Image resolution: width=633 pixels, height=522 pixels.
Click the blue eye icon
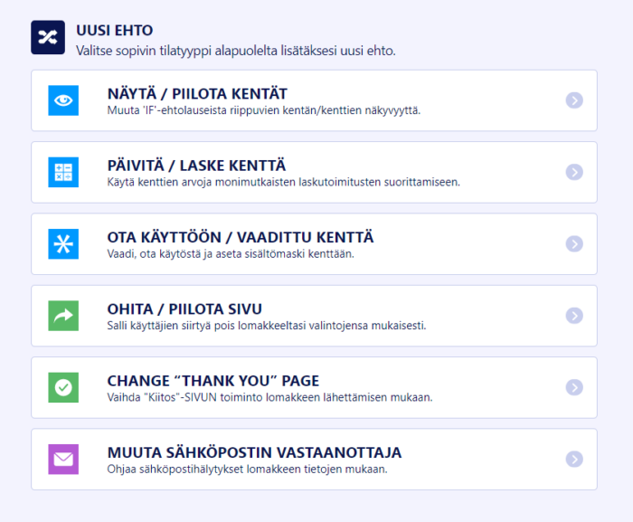pos(63,100)
